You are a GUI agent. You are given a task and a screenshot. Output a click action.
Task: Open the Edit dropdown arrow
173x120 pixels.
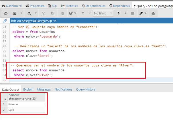pyautogui.click(x=75, y=13)
